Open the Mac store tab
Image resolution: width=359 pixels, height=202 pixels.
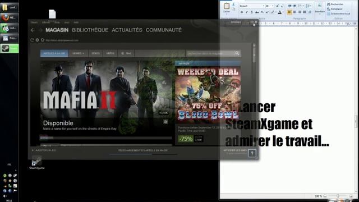click(126, 53)
